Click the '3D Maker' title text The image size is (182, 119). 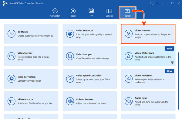coord(23,32)
